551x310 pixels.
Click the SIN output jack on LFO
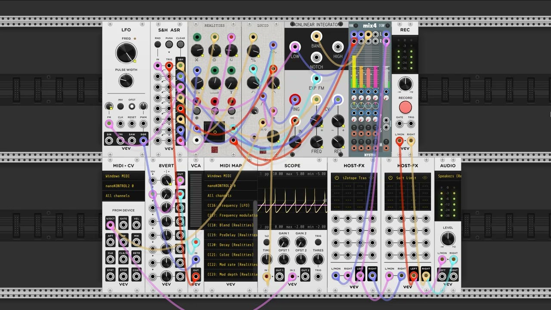coord(109,141)
